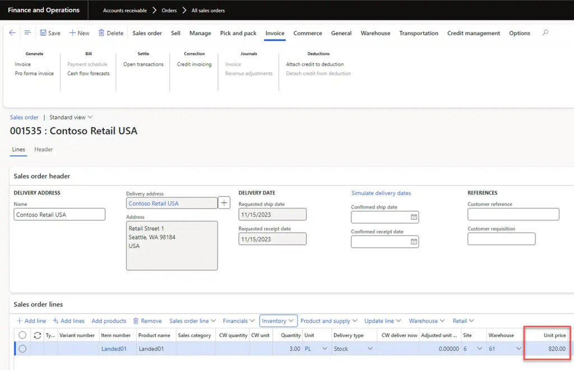Open the Inventory dropdown menu
Image resolution: width=574 pixels, height=370 pixels.
(278, 321)
